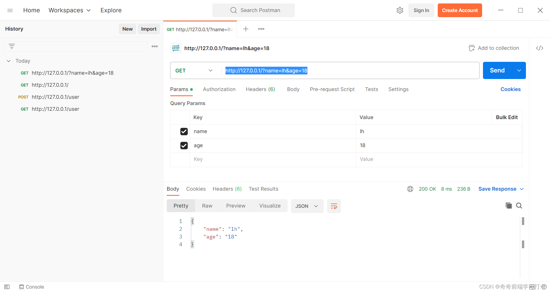Screen dimensions: 550x292
Task: Open the Test Results tab
Action: coord(264,189)
